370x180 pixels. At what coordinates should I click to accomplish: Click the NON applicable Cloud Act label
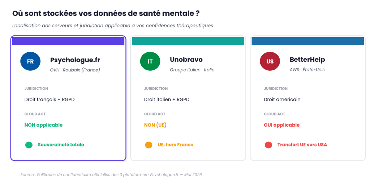click(43, 125)
